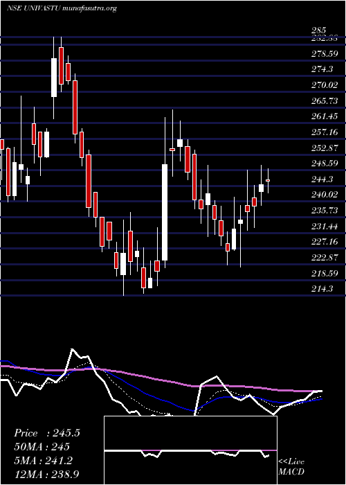The image size is (346, 485).
Task: Select the 252.87 price axis label
Action: pos(325,148)
